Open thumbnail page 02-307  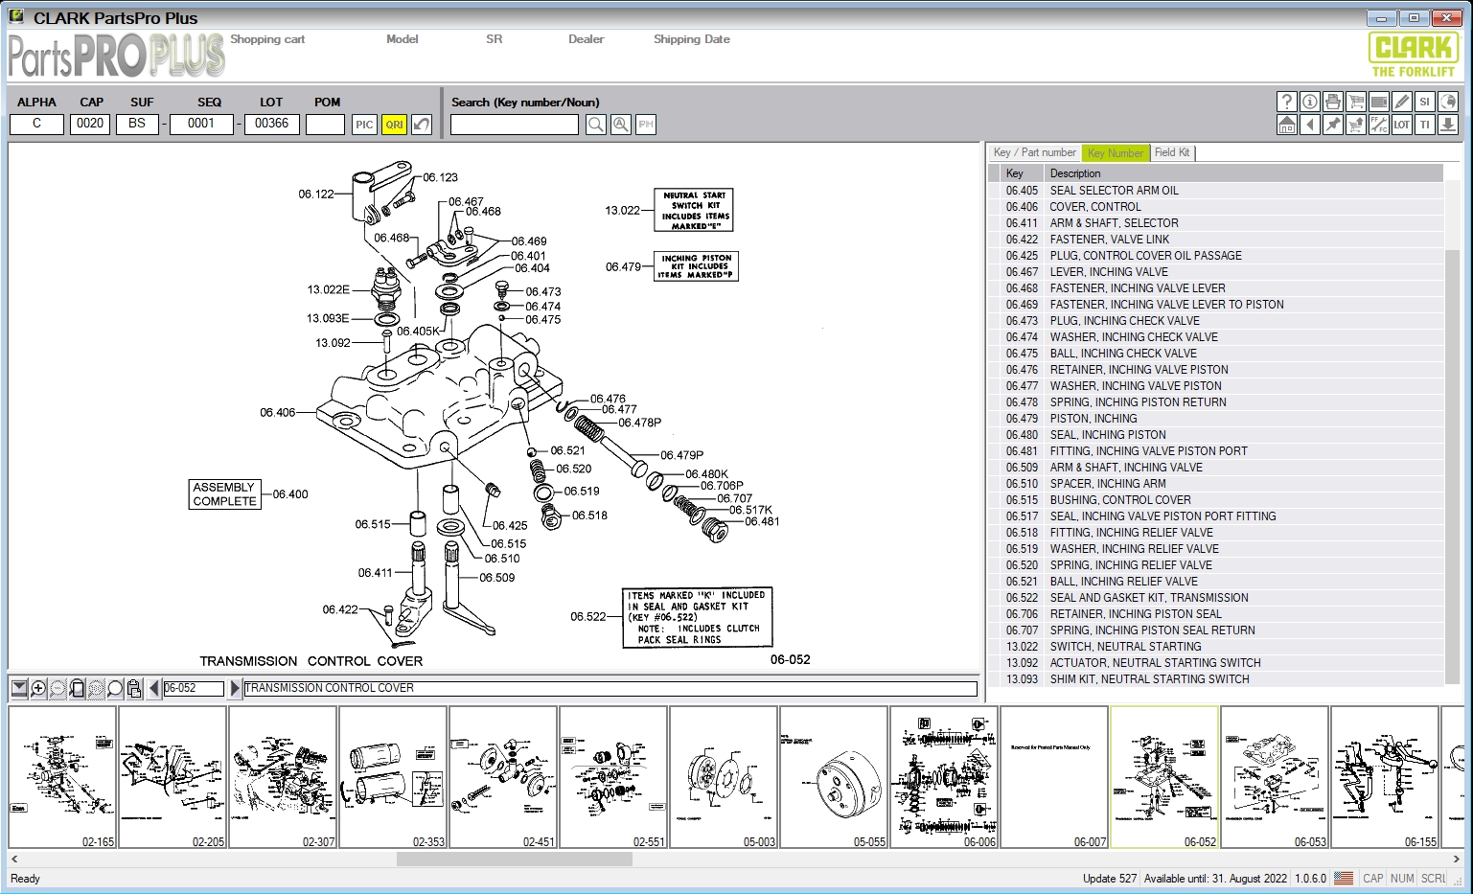(x=283, y=777)
